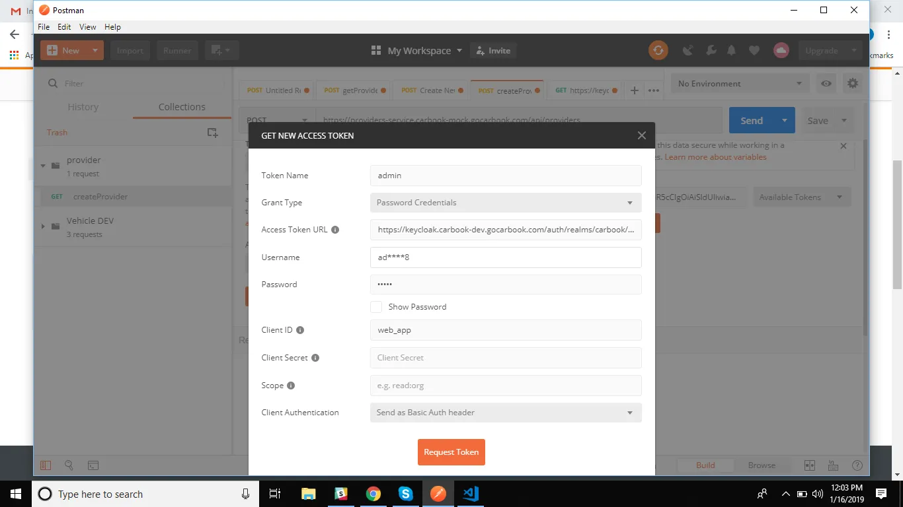Toggle the sidebar icon in status bar
Viewport: 903px width, 507px height.
(x=45, y=465)
